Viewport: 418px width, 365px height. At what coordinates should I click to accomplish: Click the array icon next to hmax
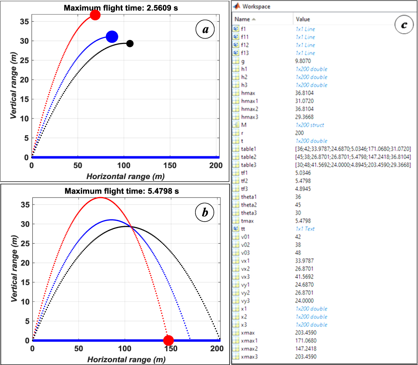(236, 93)
